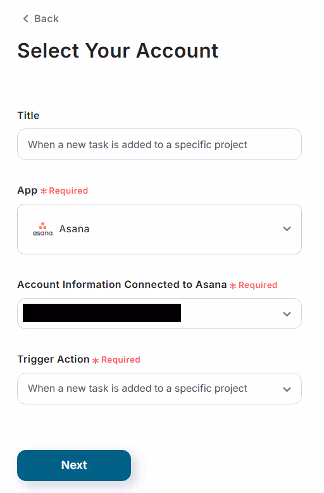Image resolution: width=324 pixels, height=493 pixels.
Task: Focus the Title input field
Action: tap(159, 144)
